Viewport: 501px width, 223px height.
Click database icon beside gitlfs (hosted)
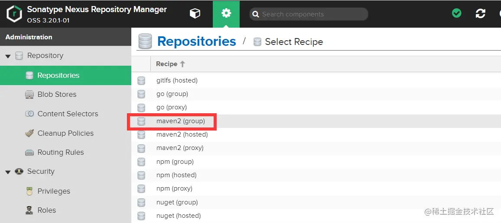point(141,80)
